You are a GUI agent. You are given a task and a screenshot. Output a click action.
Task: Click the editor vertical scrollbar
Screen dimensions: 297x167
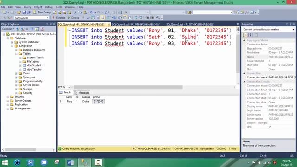tap(238, 54)
